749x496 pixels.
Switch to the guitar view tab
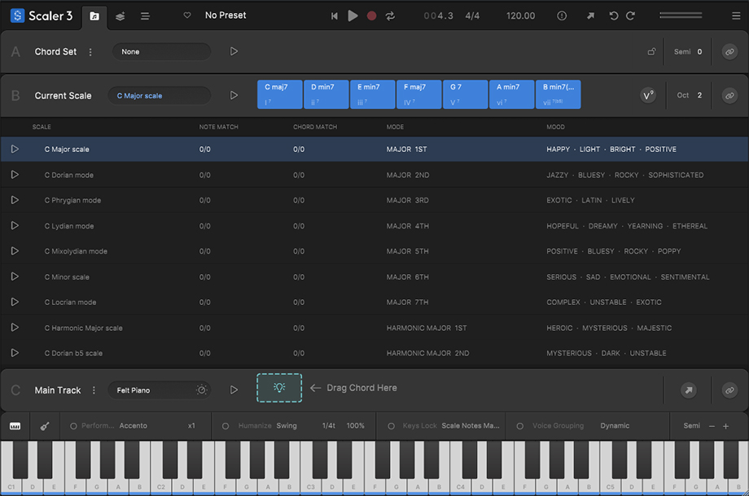(x=45, y=426)
